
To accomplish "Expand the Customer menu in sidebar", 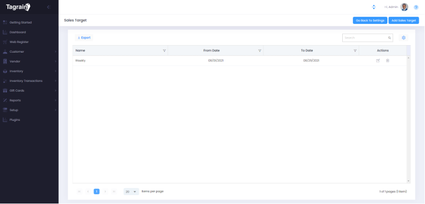I will pyautogui.click(x=28, y=52).
